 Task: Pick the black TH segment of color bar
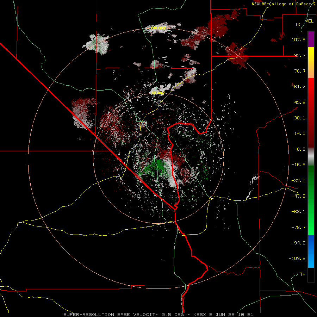[x=311, y=274]
